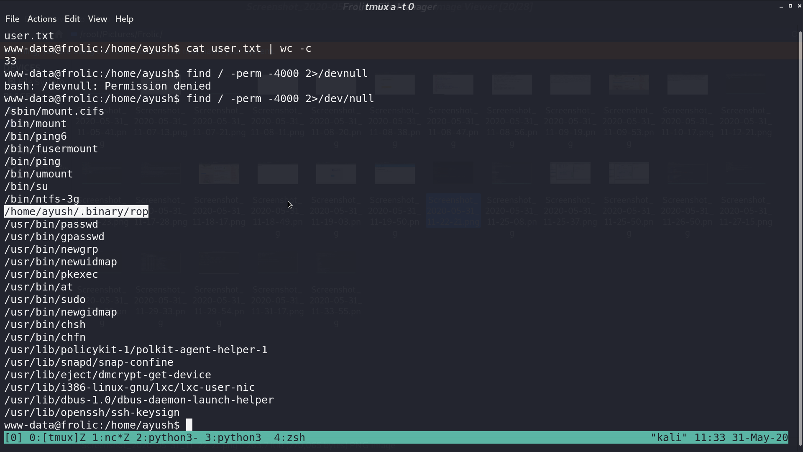Close the tmux terminal window

point(799,6)
